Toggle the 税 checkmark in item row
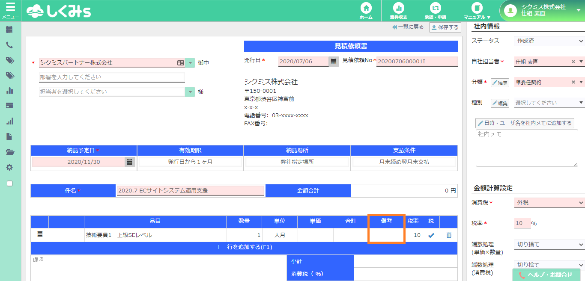This screenshot has width=585, height=281. 431,235
